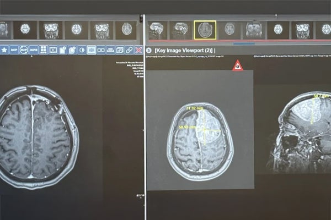Screen dimensions: 331x220
Task: Select the first sagittal thumbnail in the right strip
Action: click(157, 30)
